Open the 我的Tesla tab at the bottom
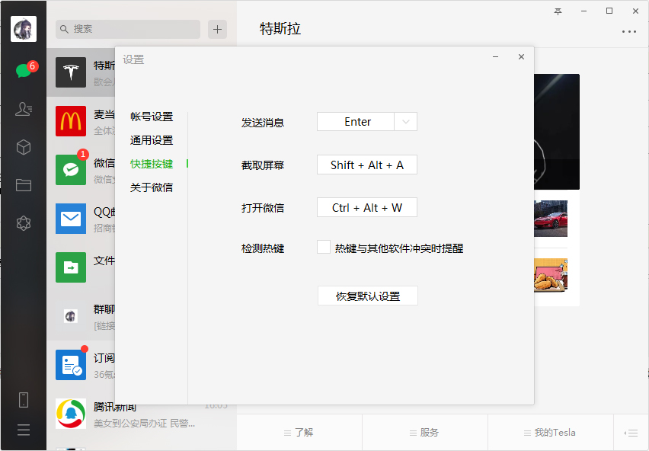Image resolution: width=649 pixels, height=451 pixels. (549, 432)
